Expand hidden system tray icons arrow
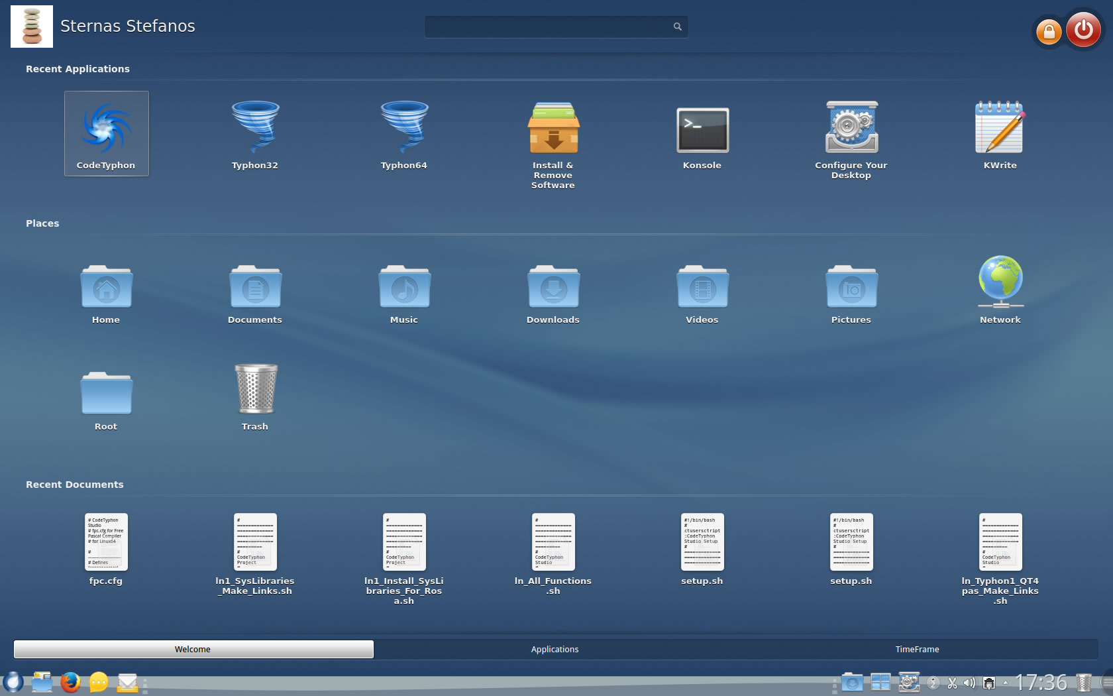 1005,683
